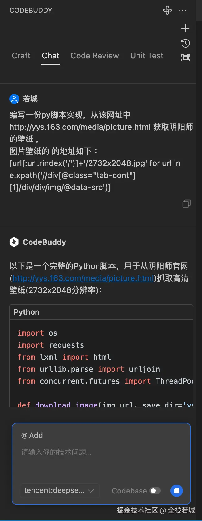This screenshot has width=202, height=521.
Task: Switch to the Craft tab
Action: pos(21,56)
